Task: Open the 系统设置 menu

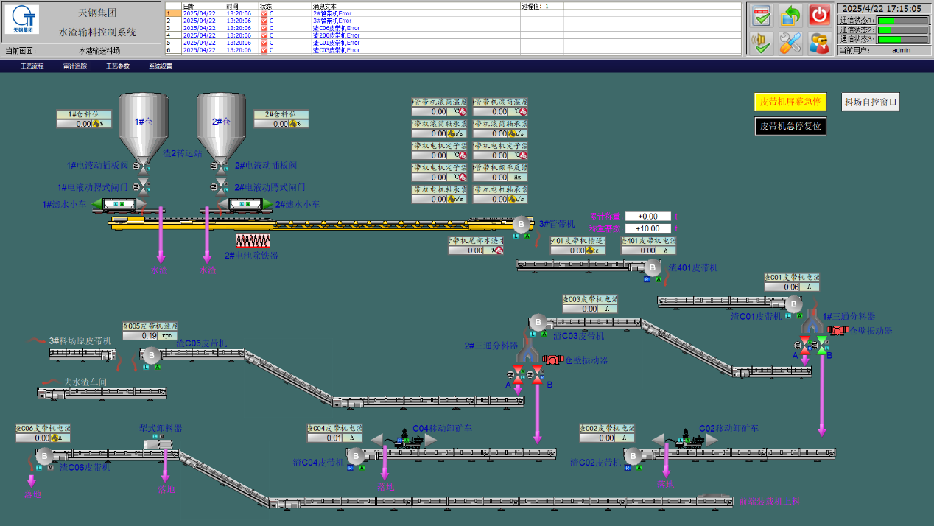Action: tap(160, 66)
